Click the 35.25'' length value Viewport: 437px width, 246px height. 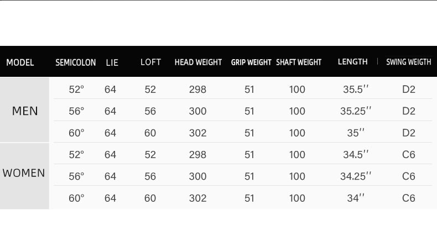pyautogui.click(x=355, y=111)
